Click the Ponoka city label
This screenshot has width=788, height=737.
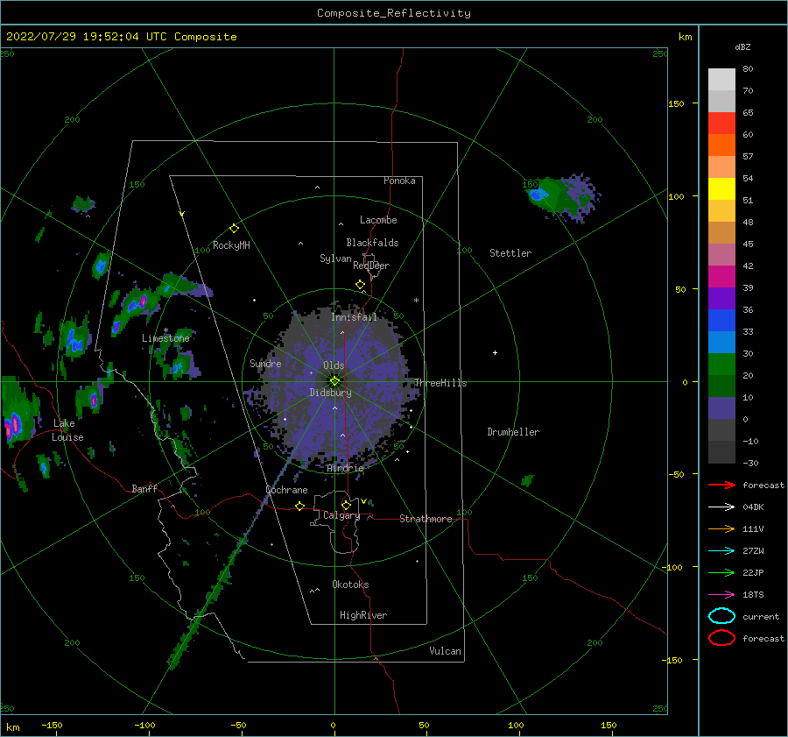(399, 181)
